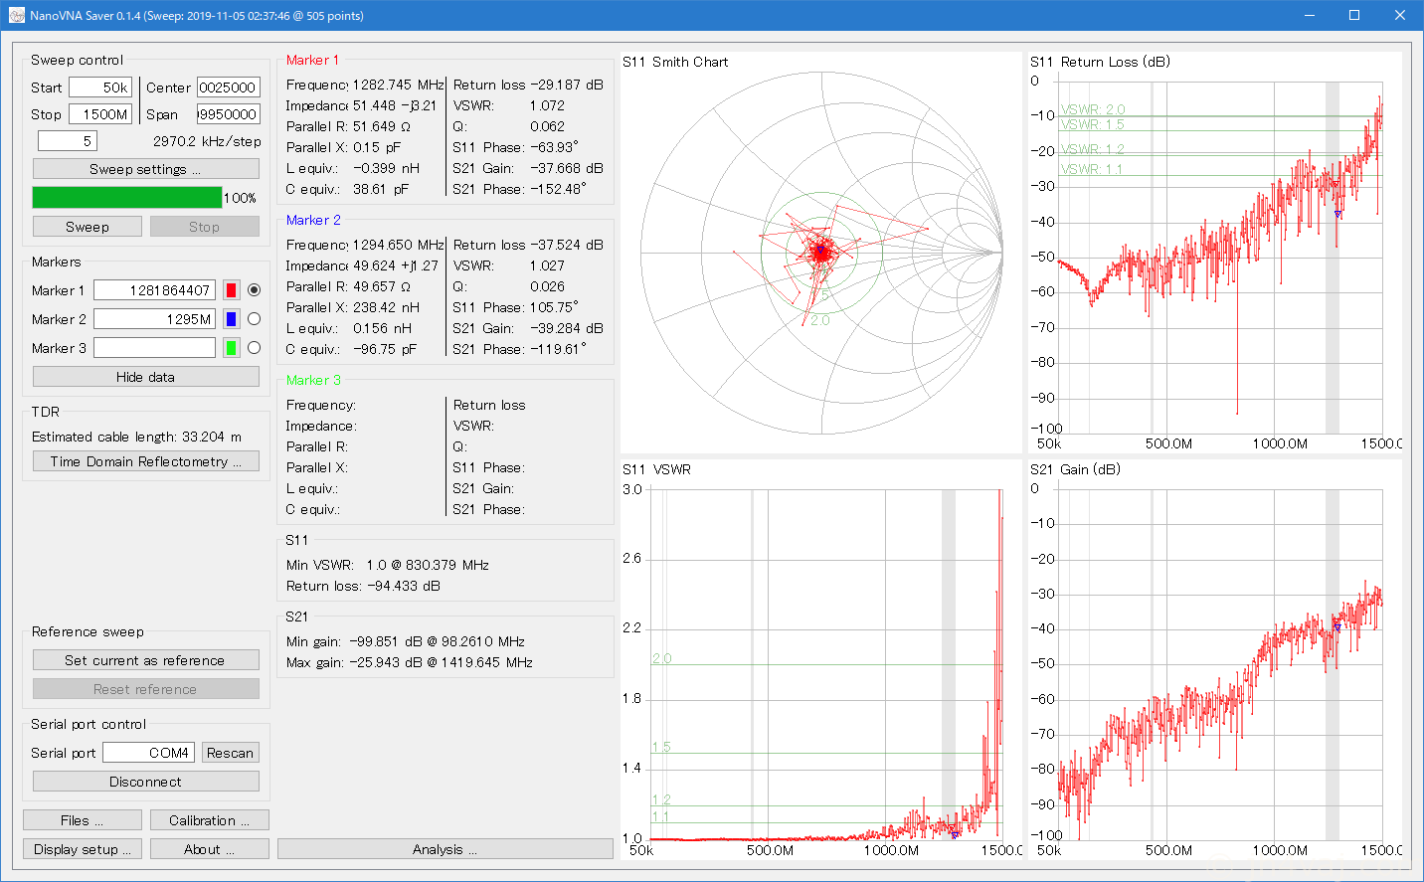
Task: Click the red "Marker 1" data heading
Action: (312, 60)
